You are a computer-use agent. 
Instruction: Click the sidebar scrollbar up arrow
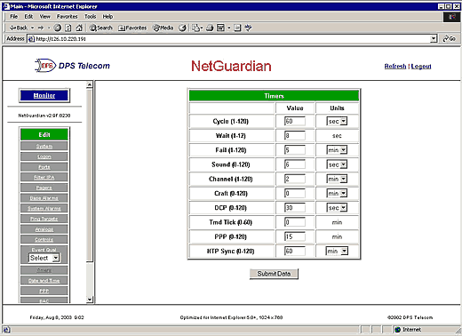[x=90, y=84]
